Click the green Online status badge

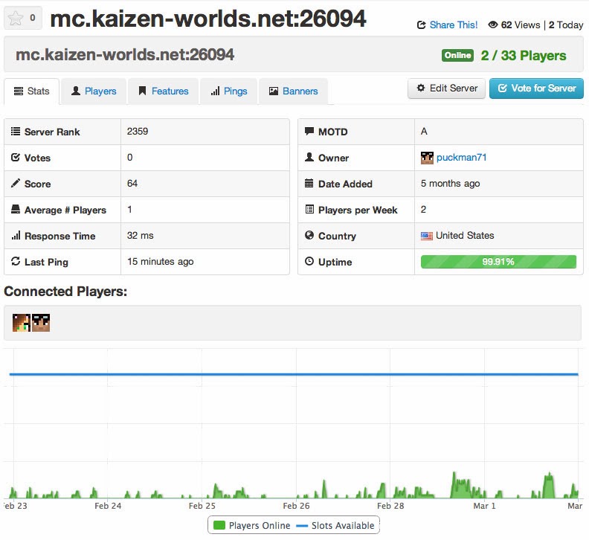pos(457,55)
